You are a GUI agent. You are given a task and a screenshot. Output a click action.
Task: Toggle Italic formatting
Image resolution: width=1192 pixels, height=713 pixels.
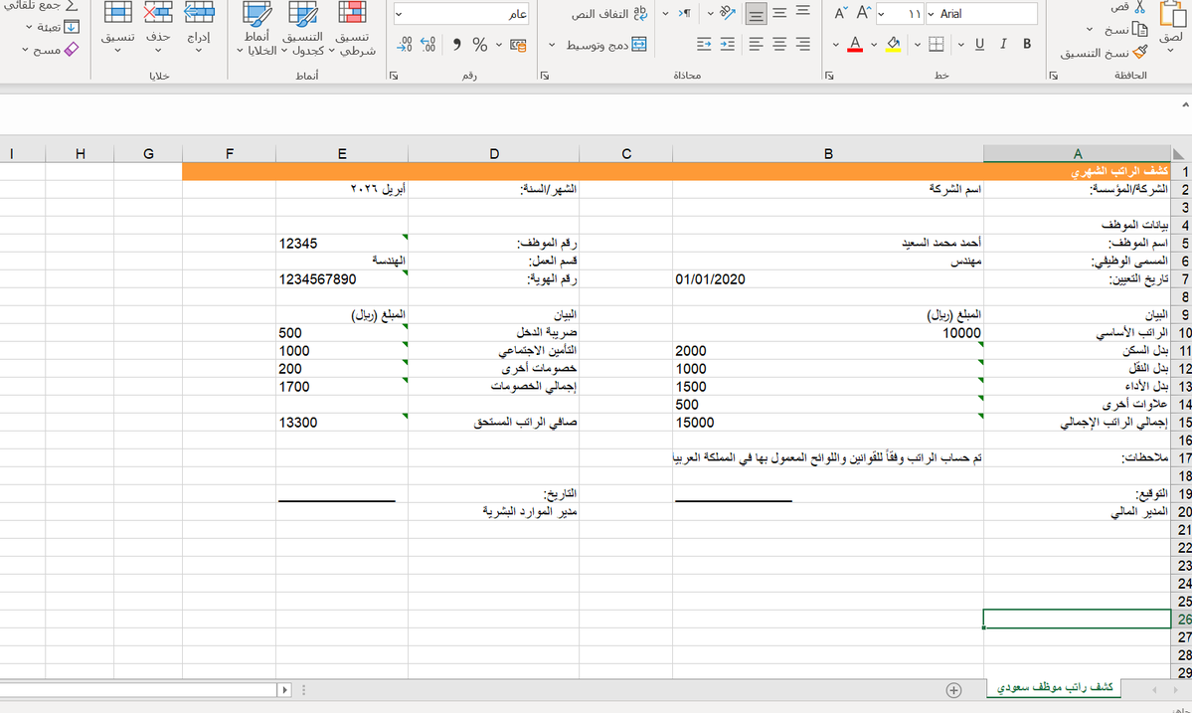click(x=1003, y=44)
